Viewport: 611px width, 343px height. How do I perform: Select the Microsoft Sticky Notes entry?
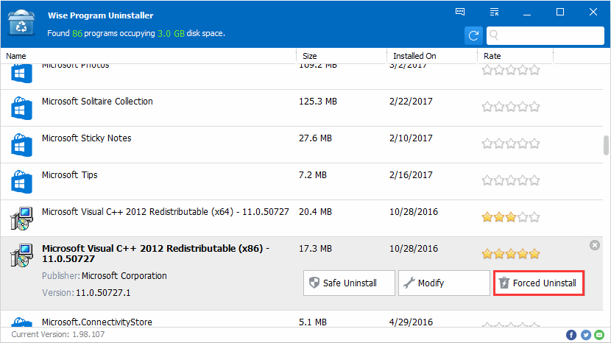point(302,144)
